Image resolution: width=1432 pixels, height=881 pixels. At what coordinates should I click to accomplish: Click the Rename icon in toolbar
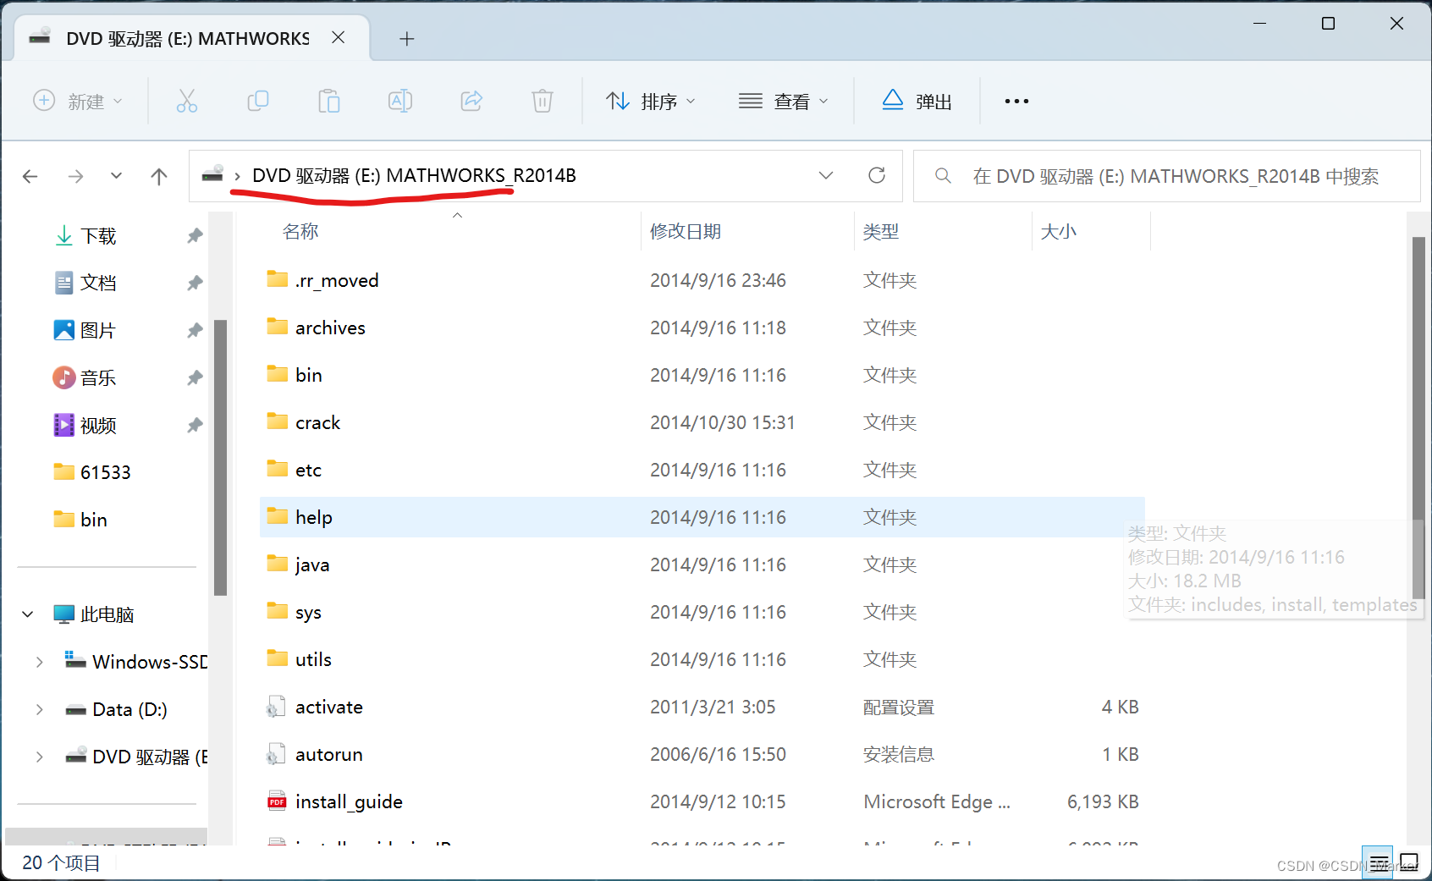coord(400,102)
